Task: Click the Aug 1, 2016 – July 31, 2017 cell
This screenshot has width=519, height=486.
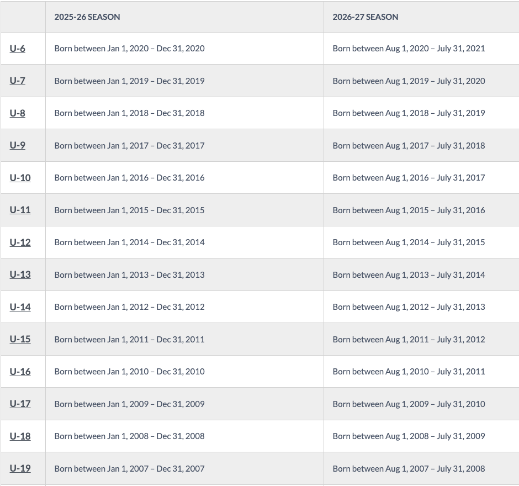Action: 409,178
